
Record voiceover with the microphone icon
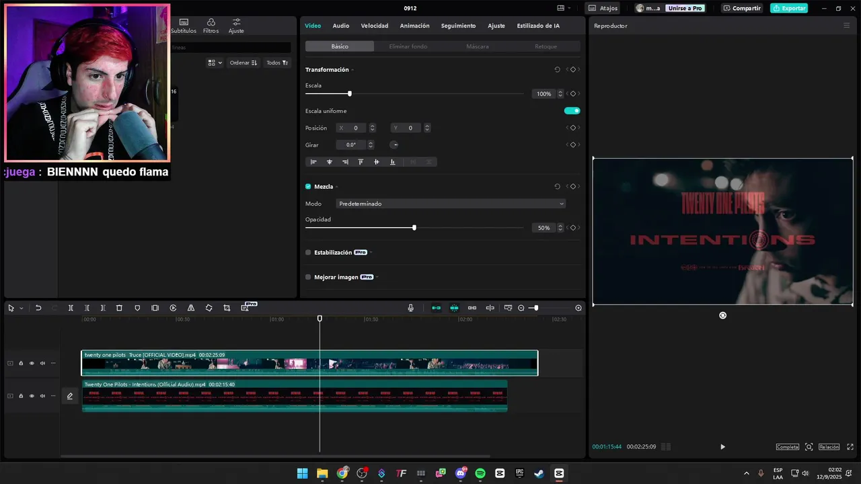pyautogui.click(x=410, y=308)
